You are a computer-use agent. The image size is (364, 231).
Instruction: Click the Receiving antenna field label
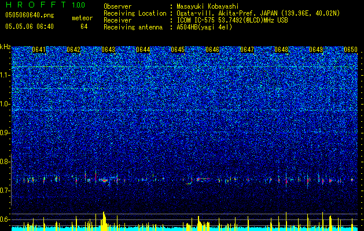133,27
